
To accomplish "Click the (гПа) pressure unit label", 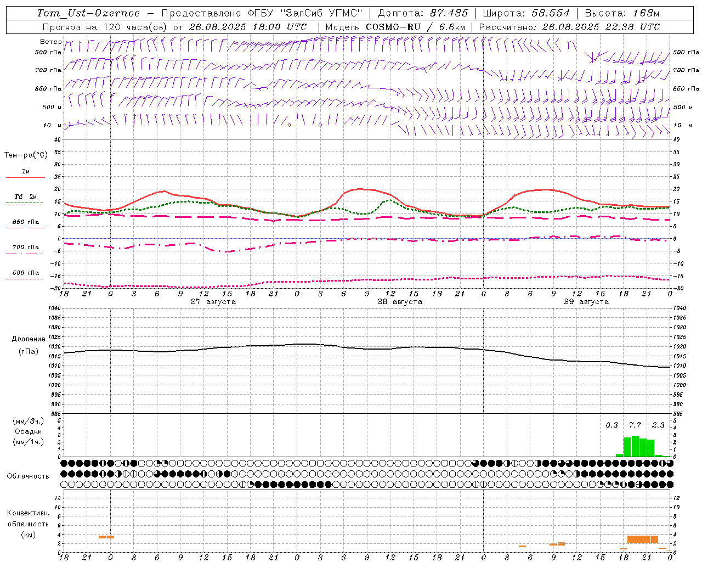I will coord(29,352).
